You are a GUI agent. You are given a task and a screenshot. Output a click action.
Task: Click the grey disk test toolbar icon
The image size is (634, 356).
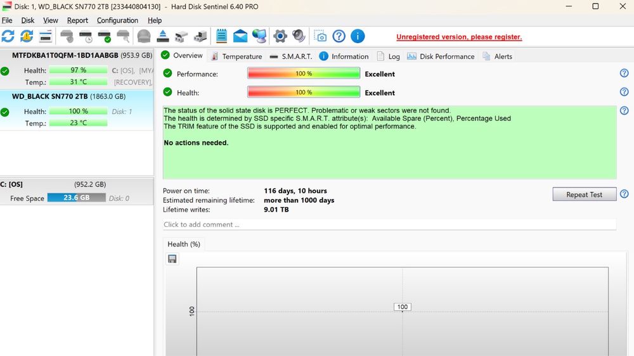pos(67,36)
